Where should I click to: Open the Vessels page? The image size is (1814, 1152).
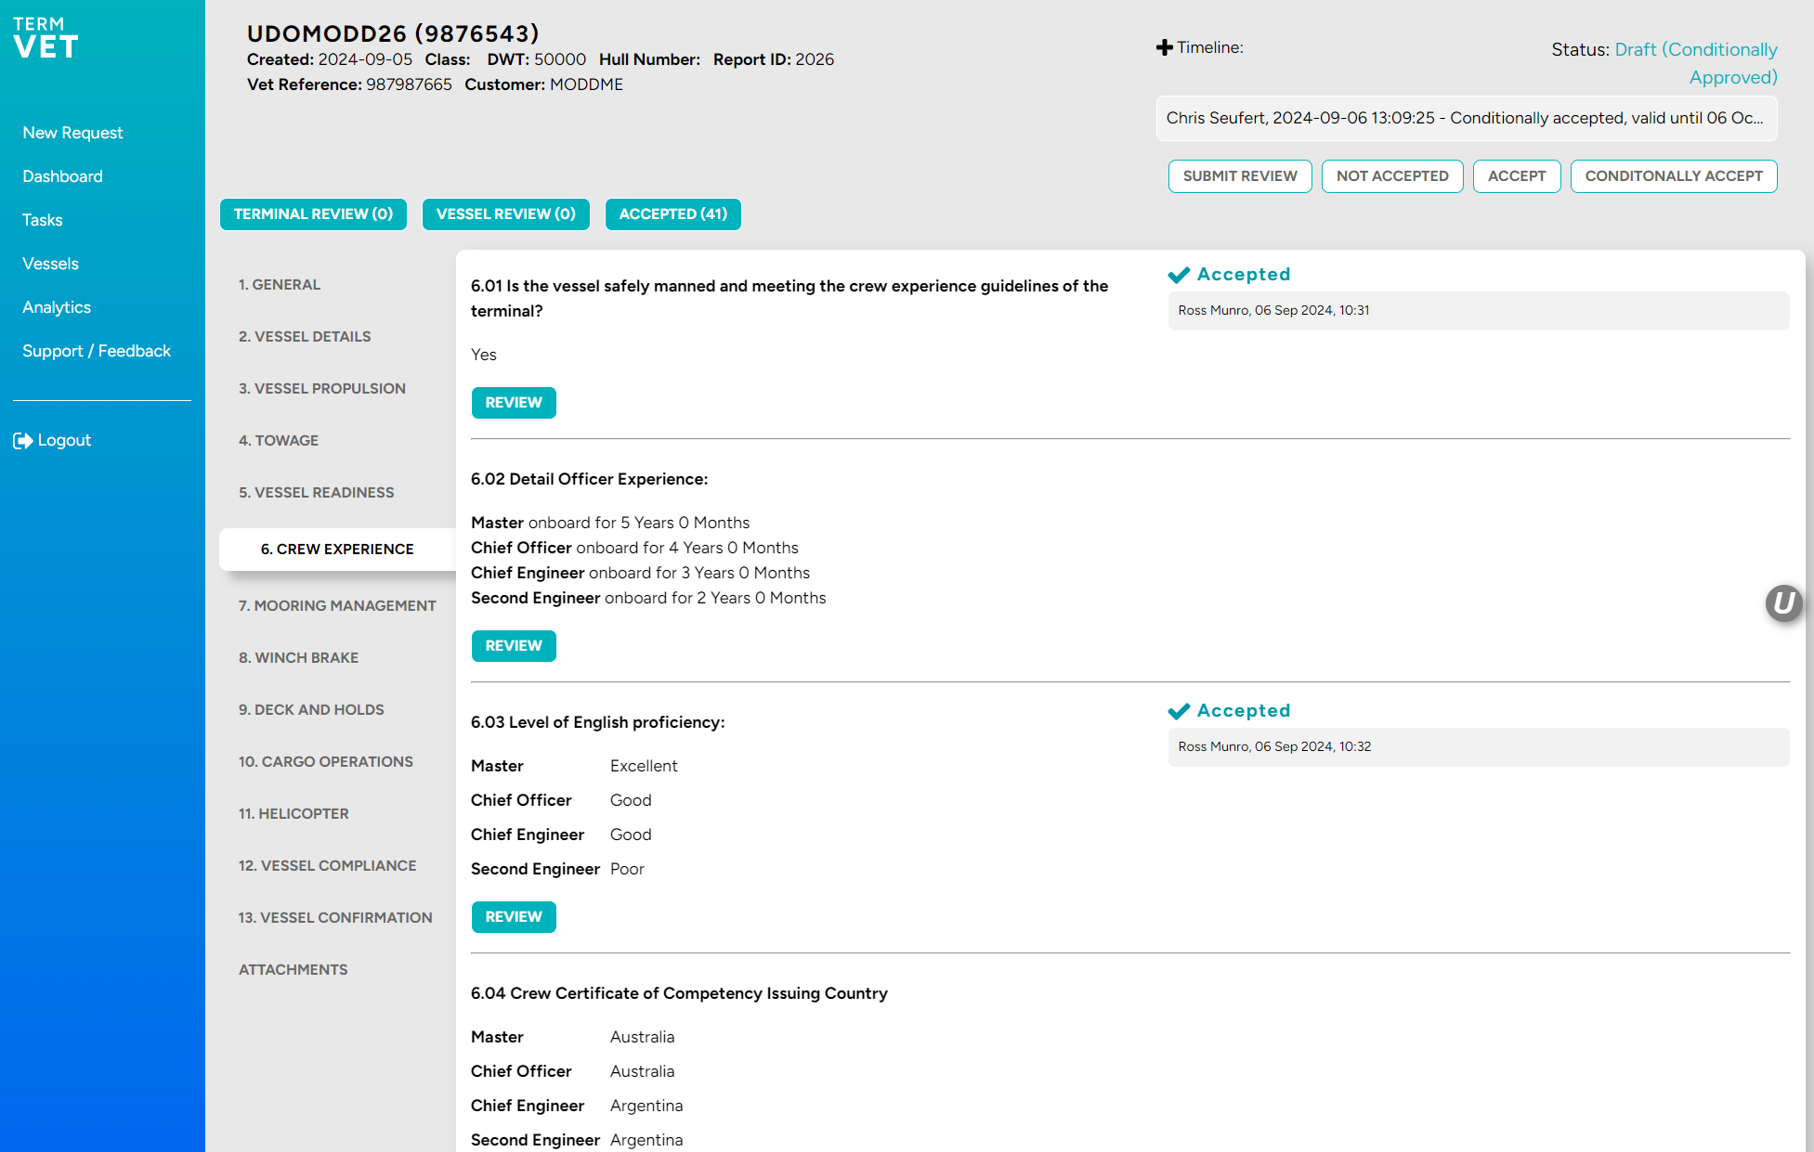click(50, 264)
